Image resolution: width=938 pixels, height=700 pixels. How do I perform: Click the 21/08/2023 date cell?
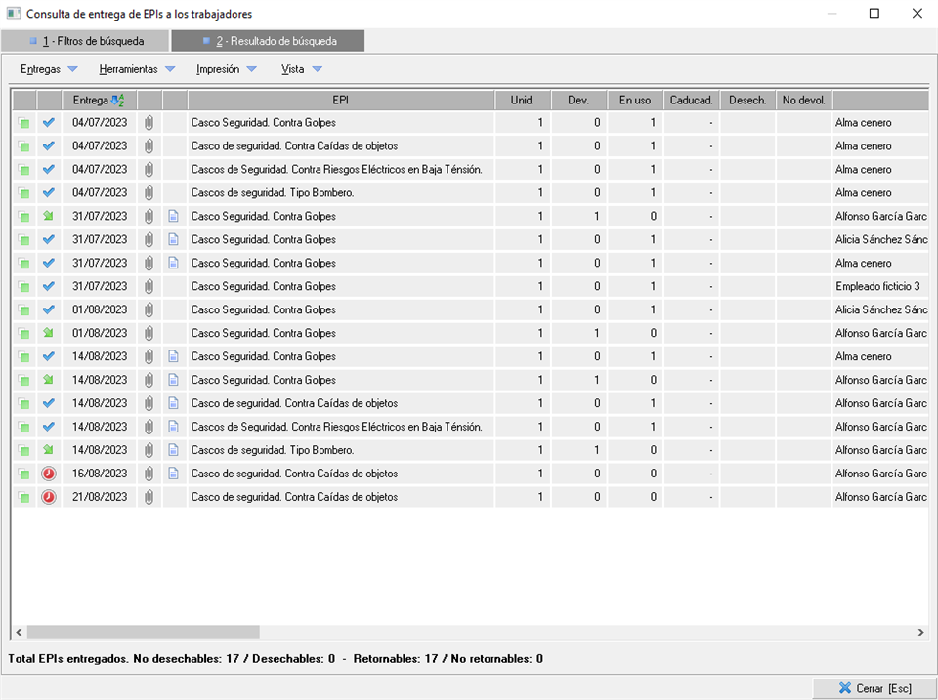pos(100,497)
